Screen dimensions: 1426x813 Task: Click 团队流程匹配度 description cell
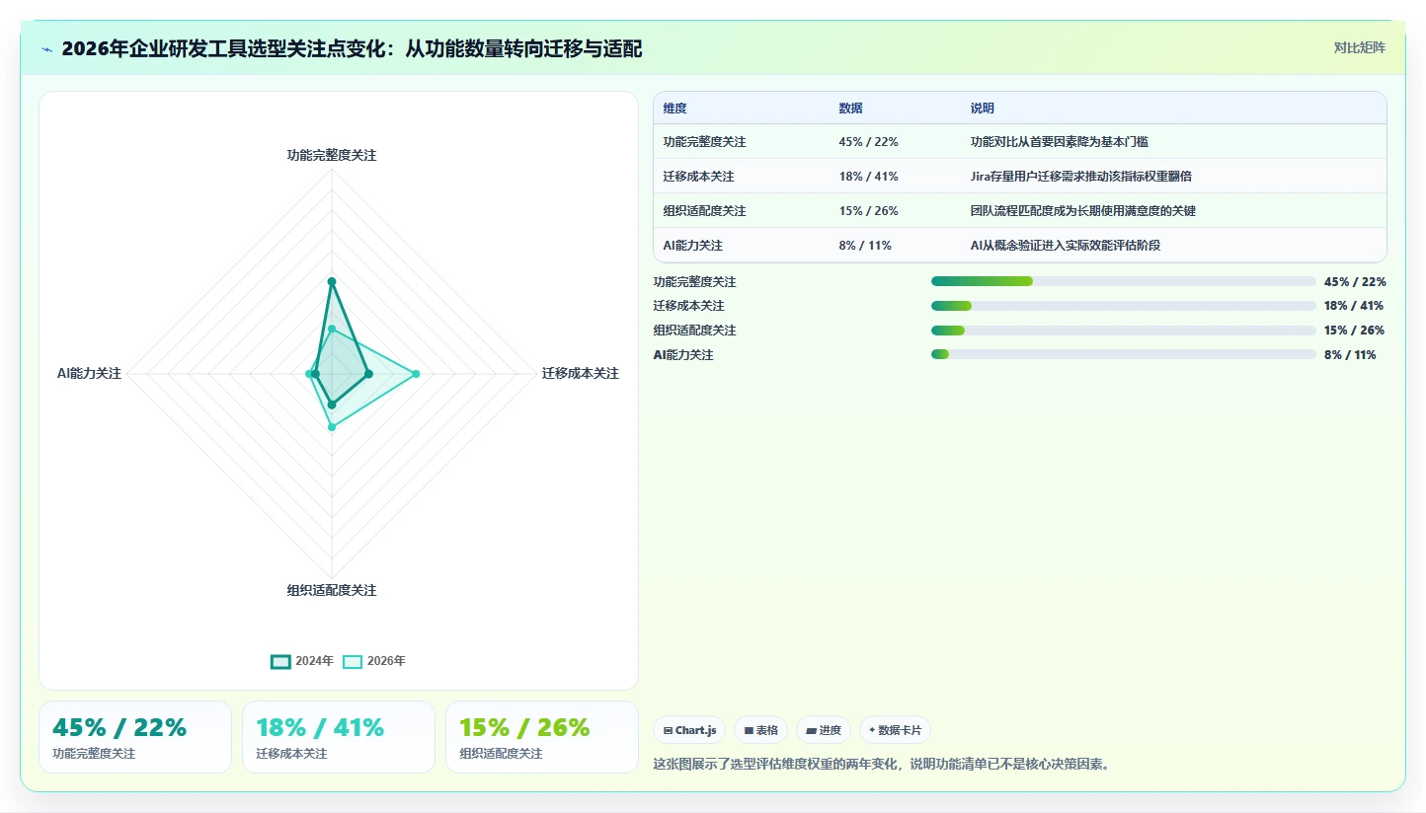click(1083, 211)
